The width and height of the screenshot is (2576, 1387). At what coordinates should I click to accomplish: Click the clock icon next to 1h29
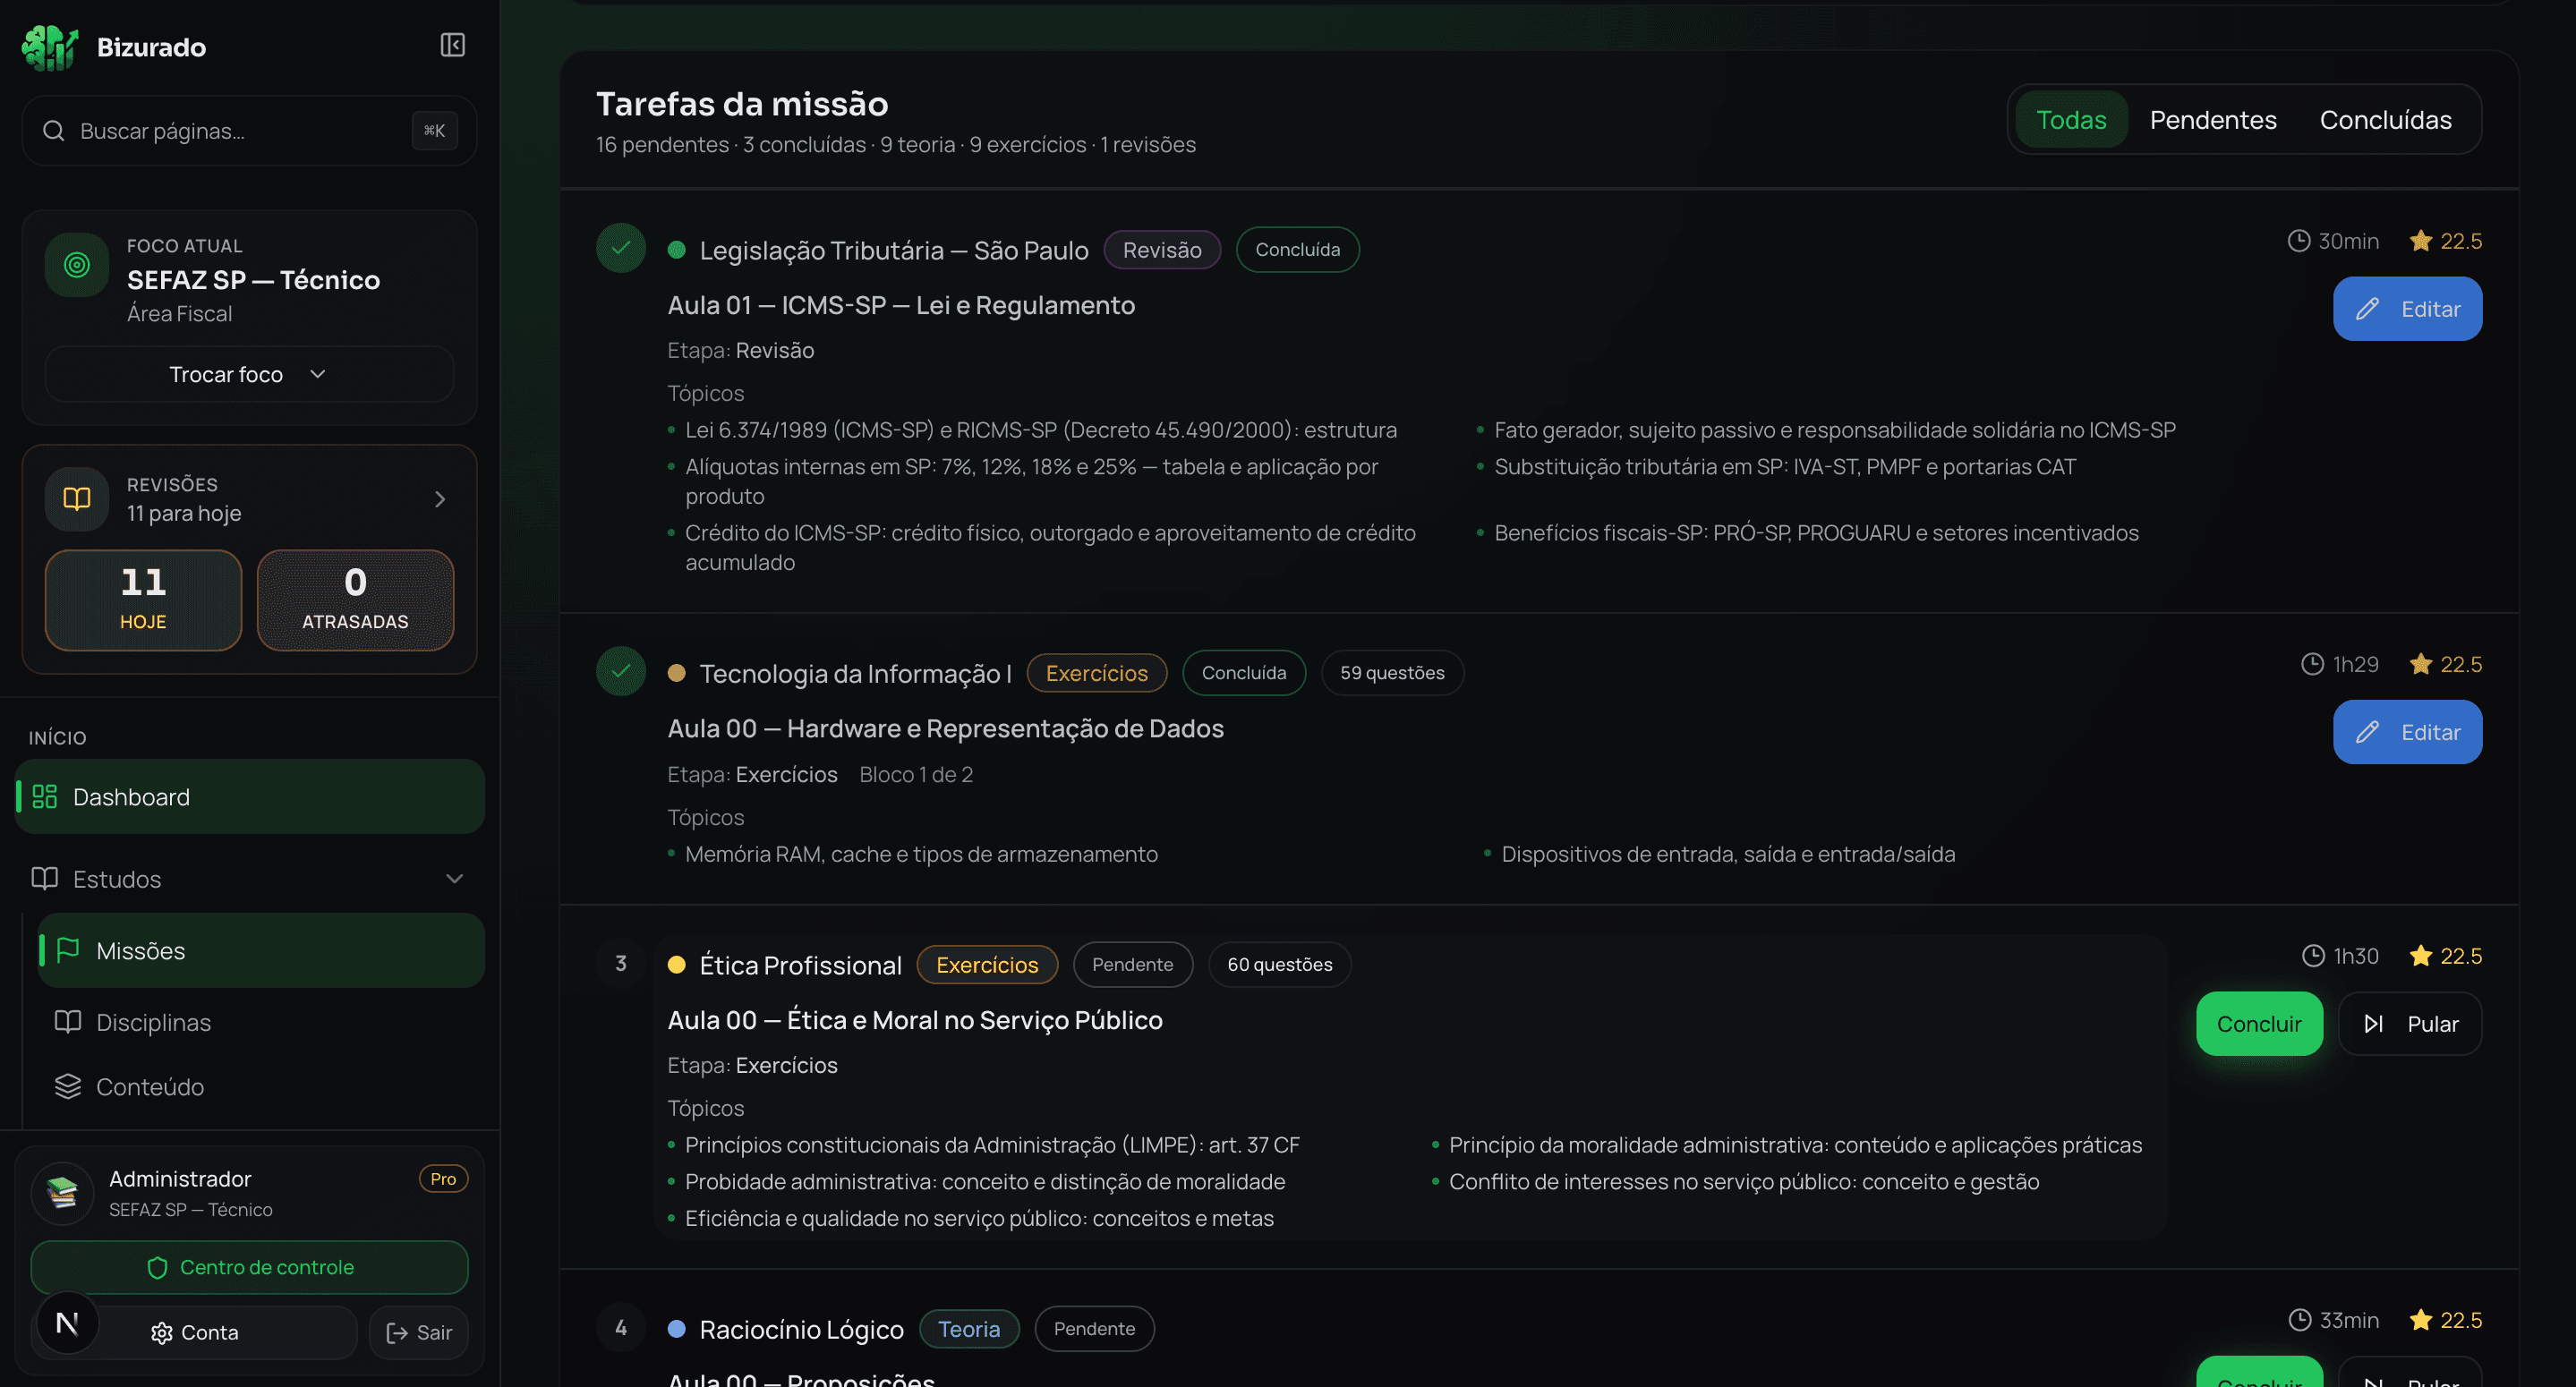2313,664
